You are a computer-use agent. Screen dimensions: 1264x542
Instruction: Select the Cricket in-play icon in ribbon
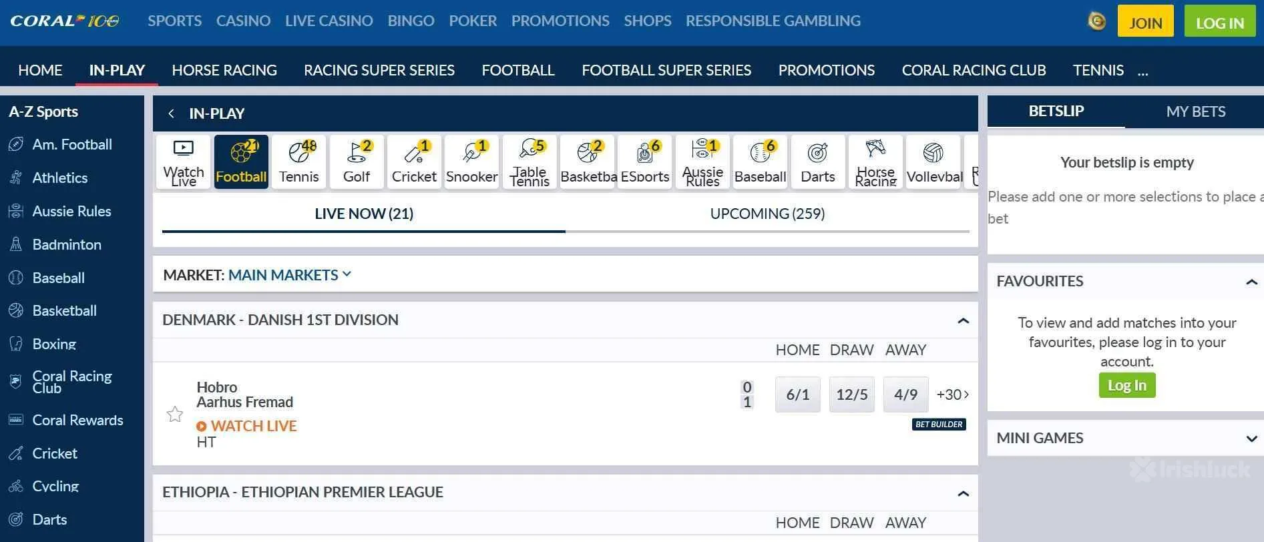coord(414,162)
